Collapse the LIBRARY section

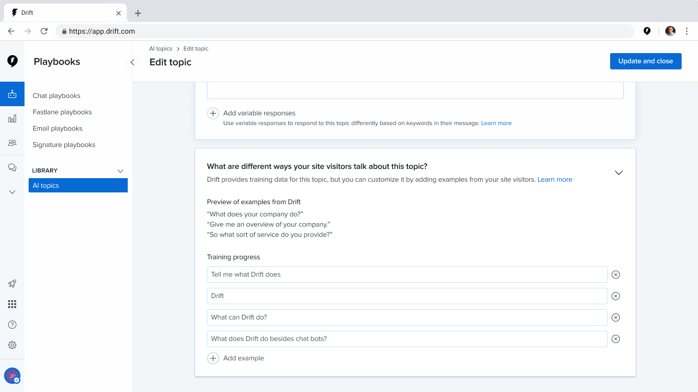pyautogui.click(x=121, y=170)
